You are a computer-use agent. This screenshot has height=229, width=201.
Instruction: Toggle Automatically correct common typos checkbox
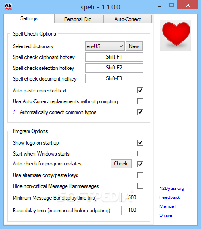click(140, 112)
